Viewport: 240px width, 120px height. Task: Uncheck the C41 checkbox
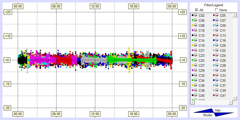[217, 95]
